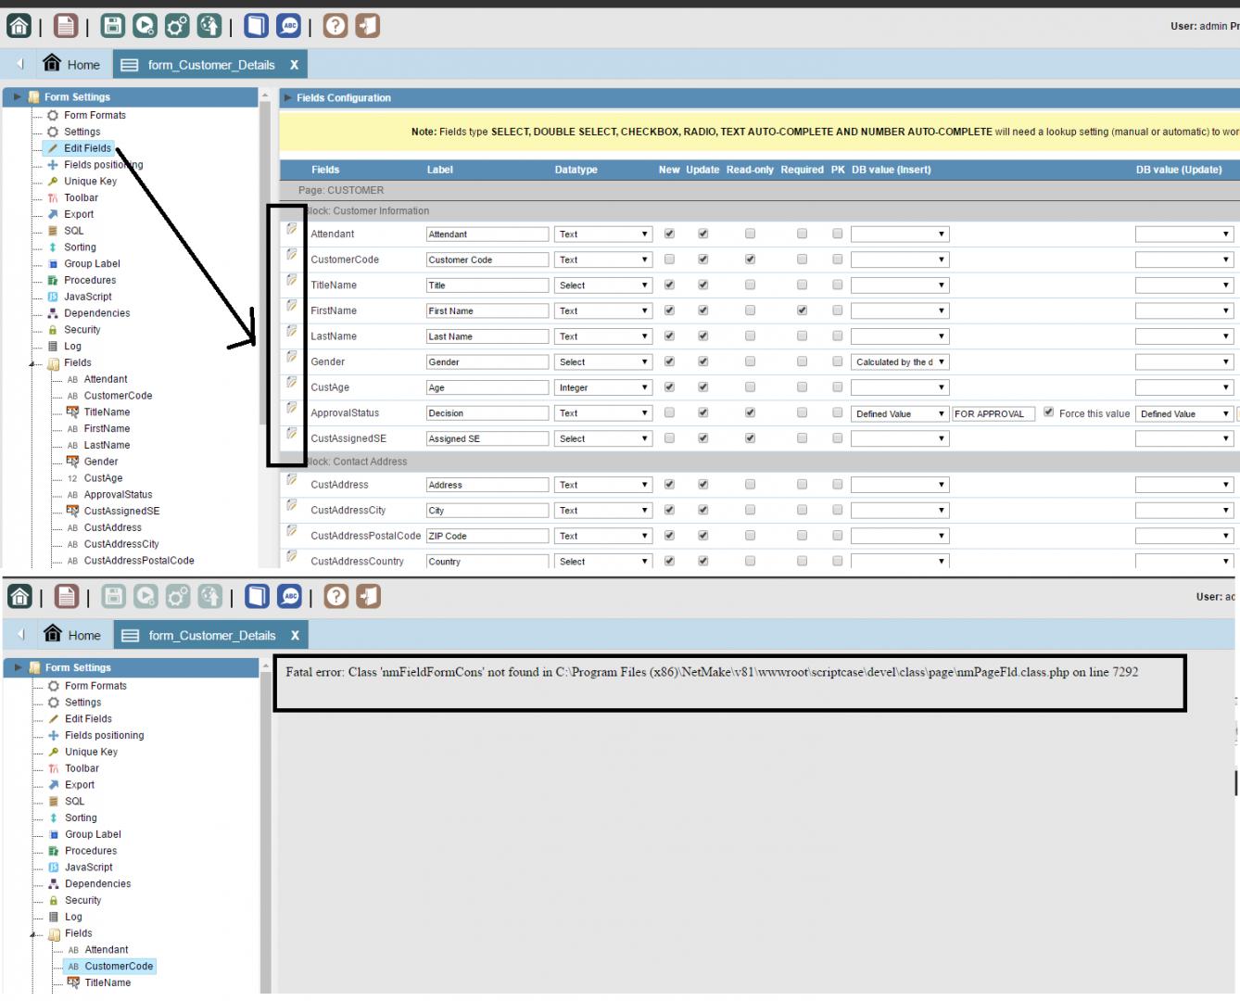
Task: Close the form_Customer_Details tab in the upper screenshot
Action: point(294,65)
